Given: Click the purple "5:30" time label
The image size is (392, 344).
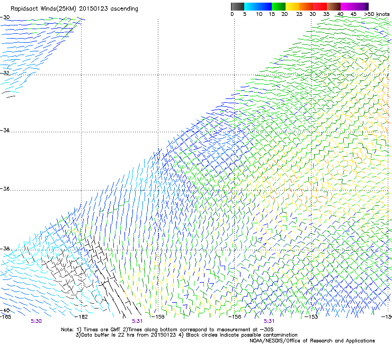Looking at the screenshot, I should click(x=36, y=321).
